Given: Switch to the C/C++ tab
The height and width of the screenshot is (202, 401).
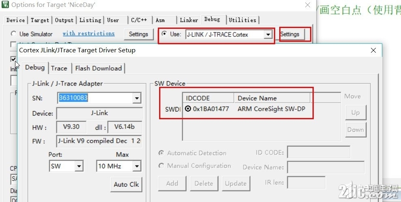Looking at the screenshot, I should click(139, 20).
